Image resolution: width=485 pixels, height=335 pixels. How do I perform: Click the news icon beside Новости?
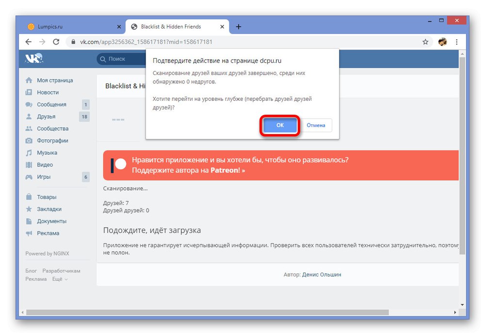[29, 92]
